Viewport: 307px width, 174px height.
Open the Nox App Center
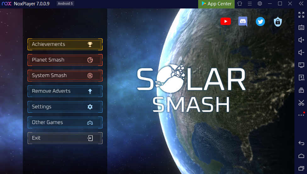click(216, 4)
